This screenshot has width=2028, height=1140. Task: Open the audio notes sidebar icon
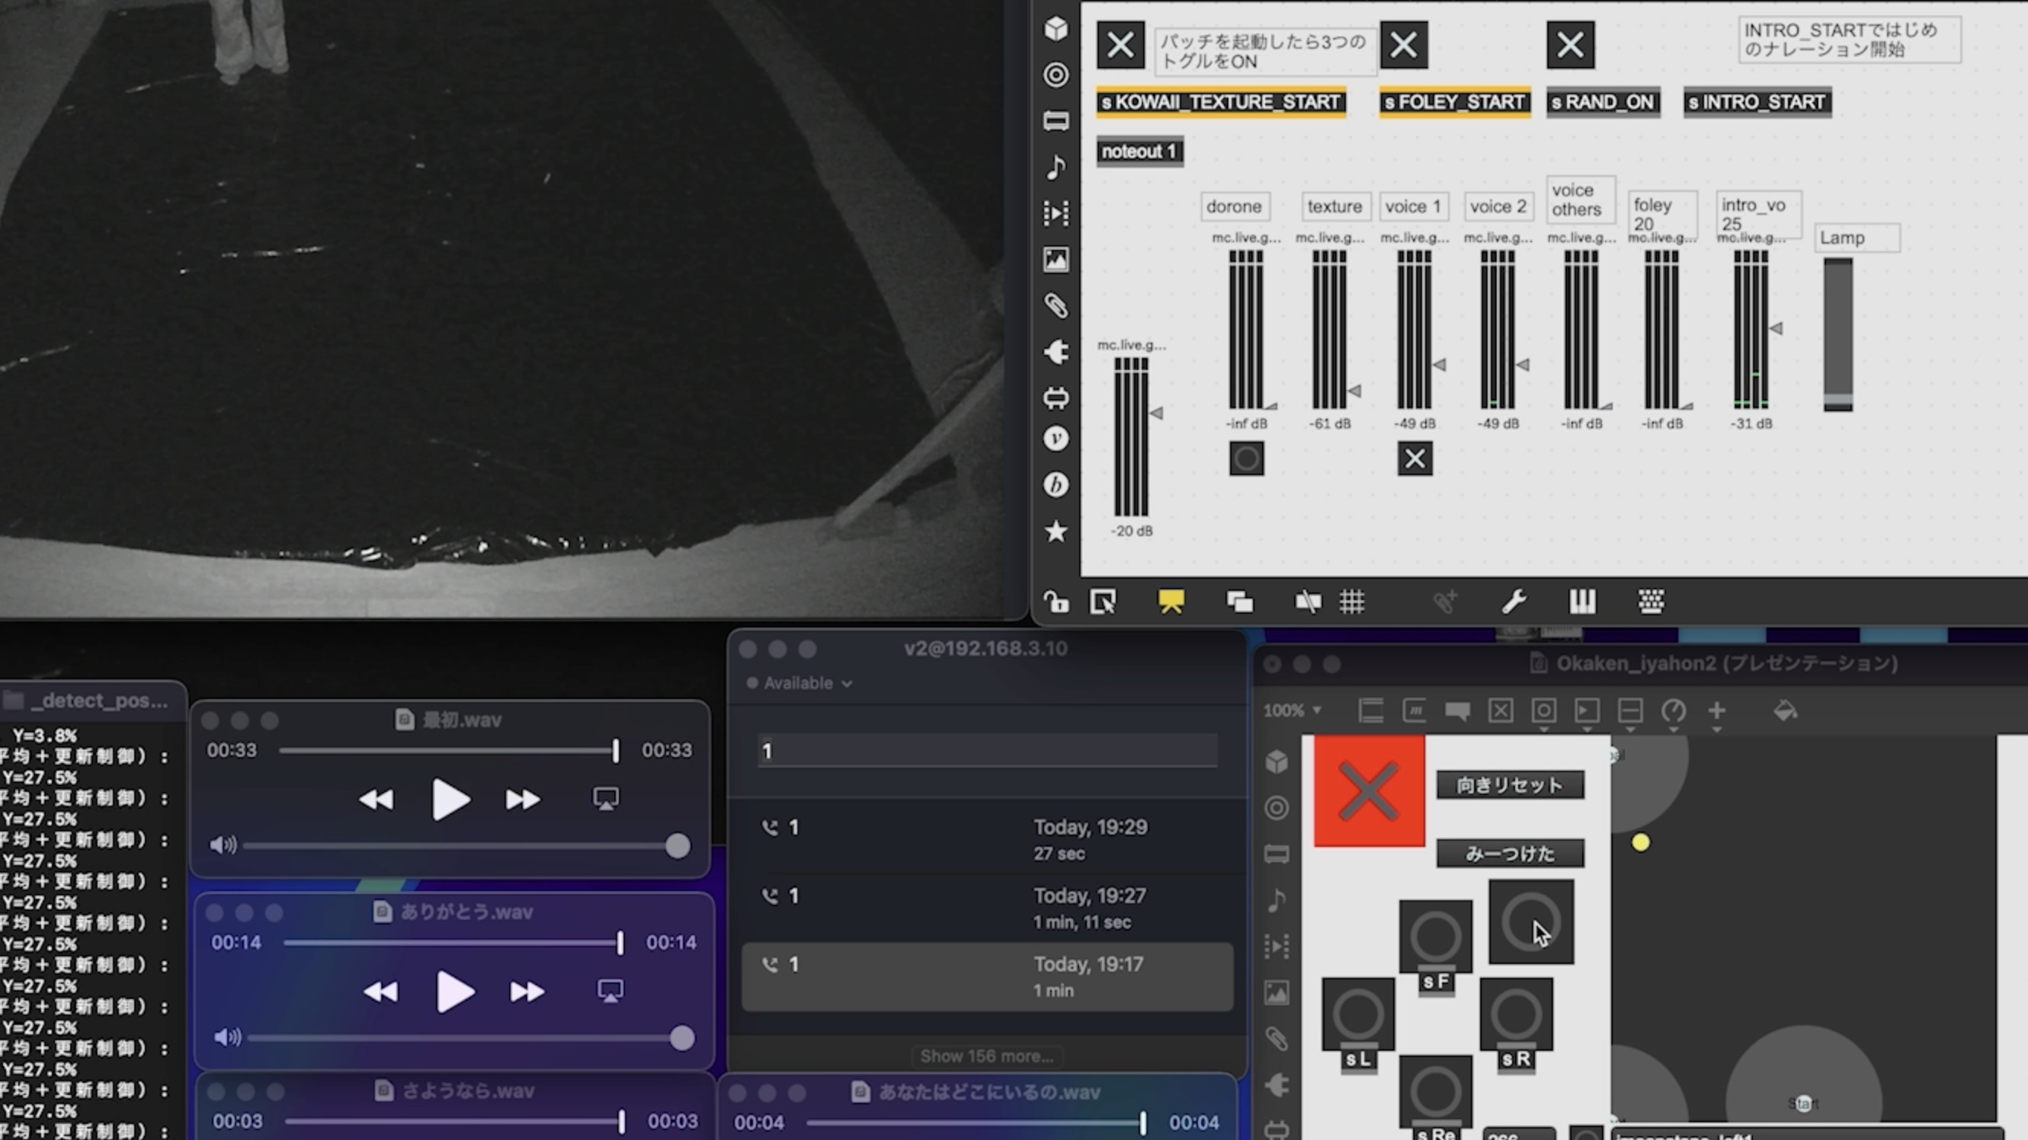(x=1056, y=167)
